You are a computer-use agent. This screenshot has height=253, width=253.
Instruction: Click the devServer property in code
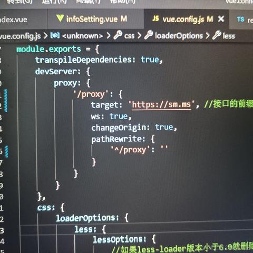coord(56,72)
